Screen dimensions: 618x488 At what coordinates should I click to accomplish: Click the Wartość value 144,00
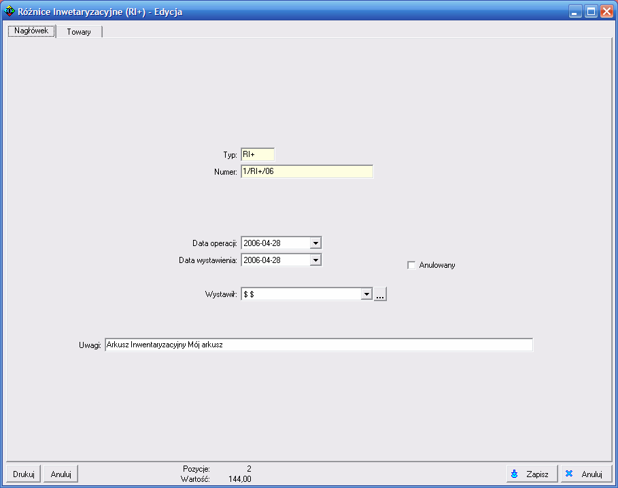(x=239, y=479)
